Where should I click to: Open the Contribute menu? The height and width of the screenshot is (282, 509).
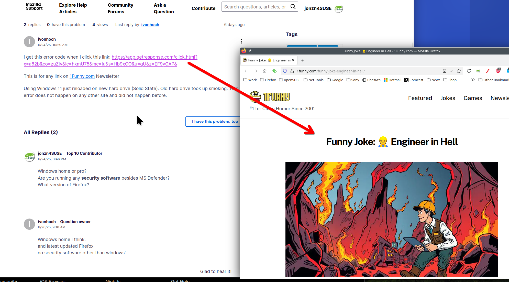pyautogui.click(x=203, y=8)
